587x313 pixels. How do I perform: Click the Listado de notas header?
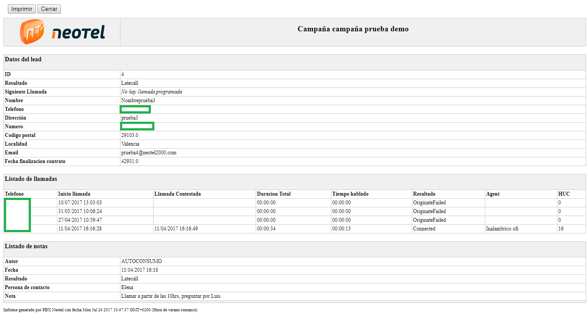tap(26, 246)
